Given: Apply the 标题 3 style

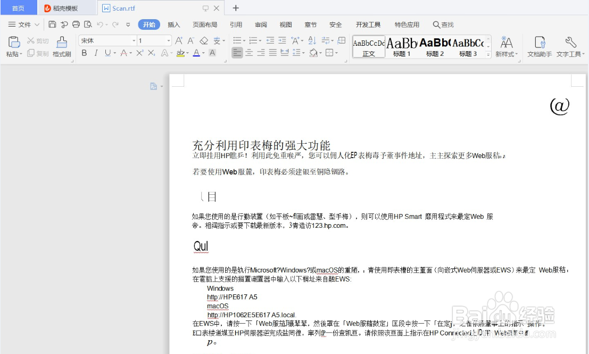Looking at the screenshot, I should [468, 47].
